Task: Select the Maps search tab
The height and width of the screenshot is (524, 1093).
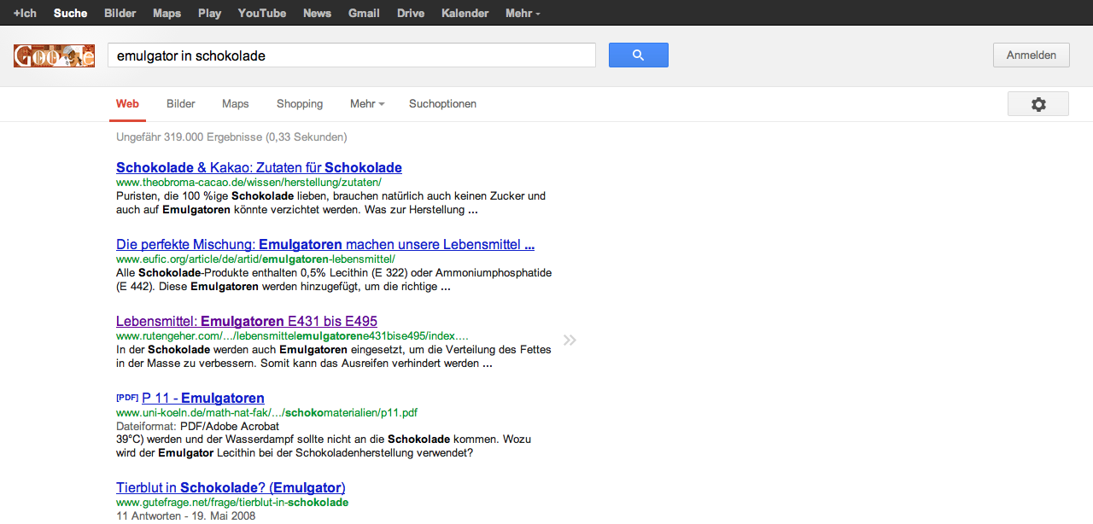Action: [x=236, y=104]
